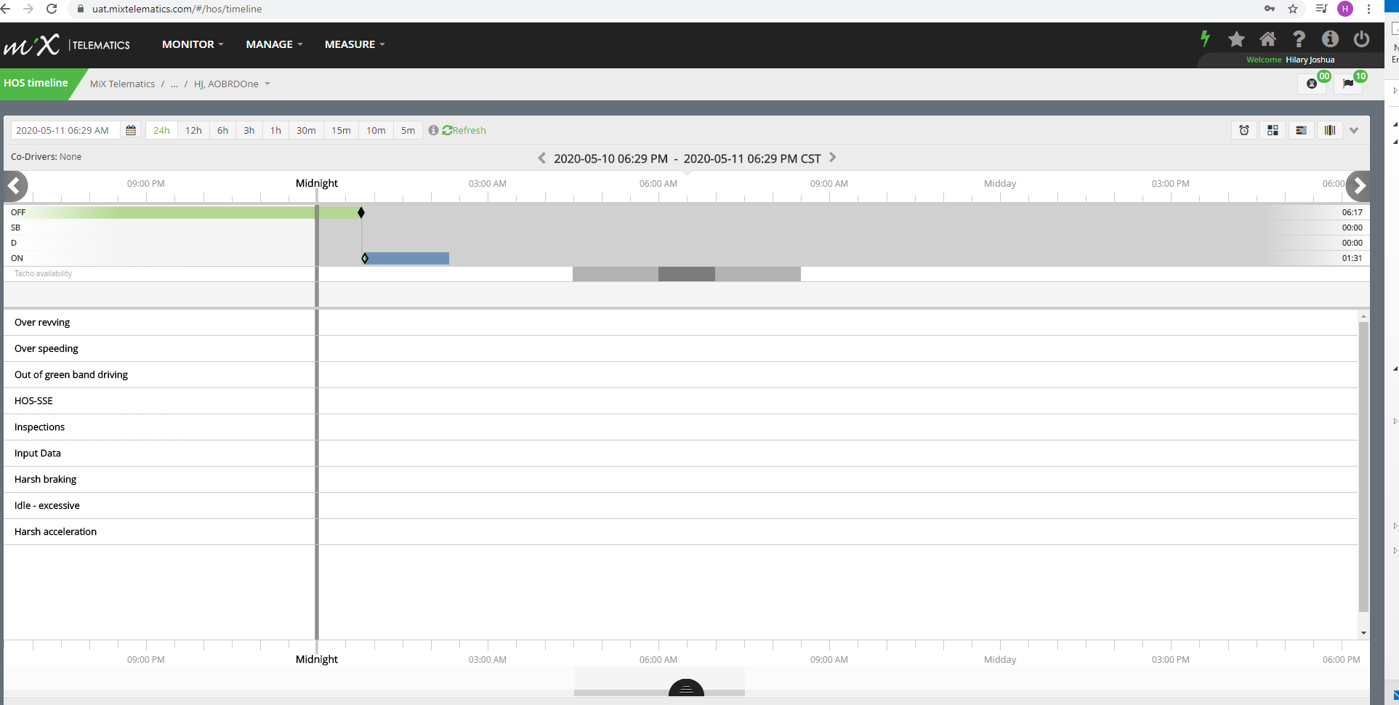1399x705 pixels.
Task: Click the timeline range slider handle at bottom
Action: click(686, 688)
